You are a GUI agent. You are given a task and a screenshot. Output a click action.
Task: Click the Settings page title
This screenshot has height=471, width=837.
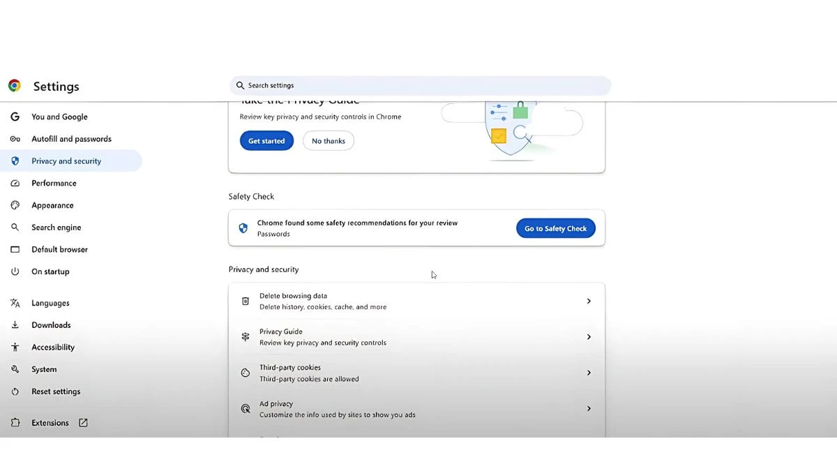[56, 87]
